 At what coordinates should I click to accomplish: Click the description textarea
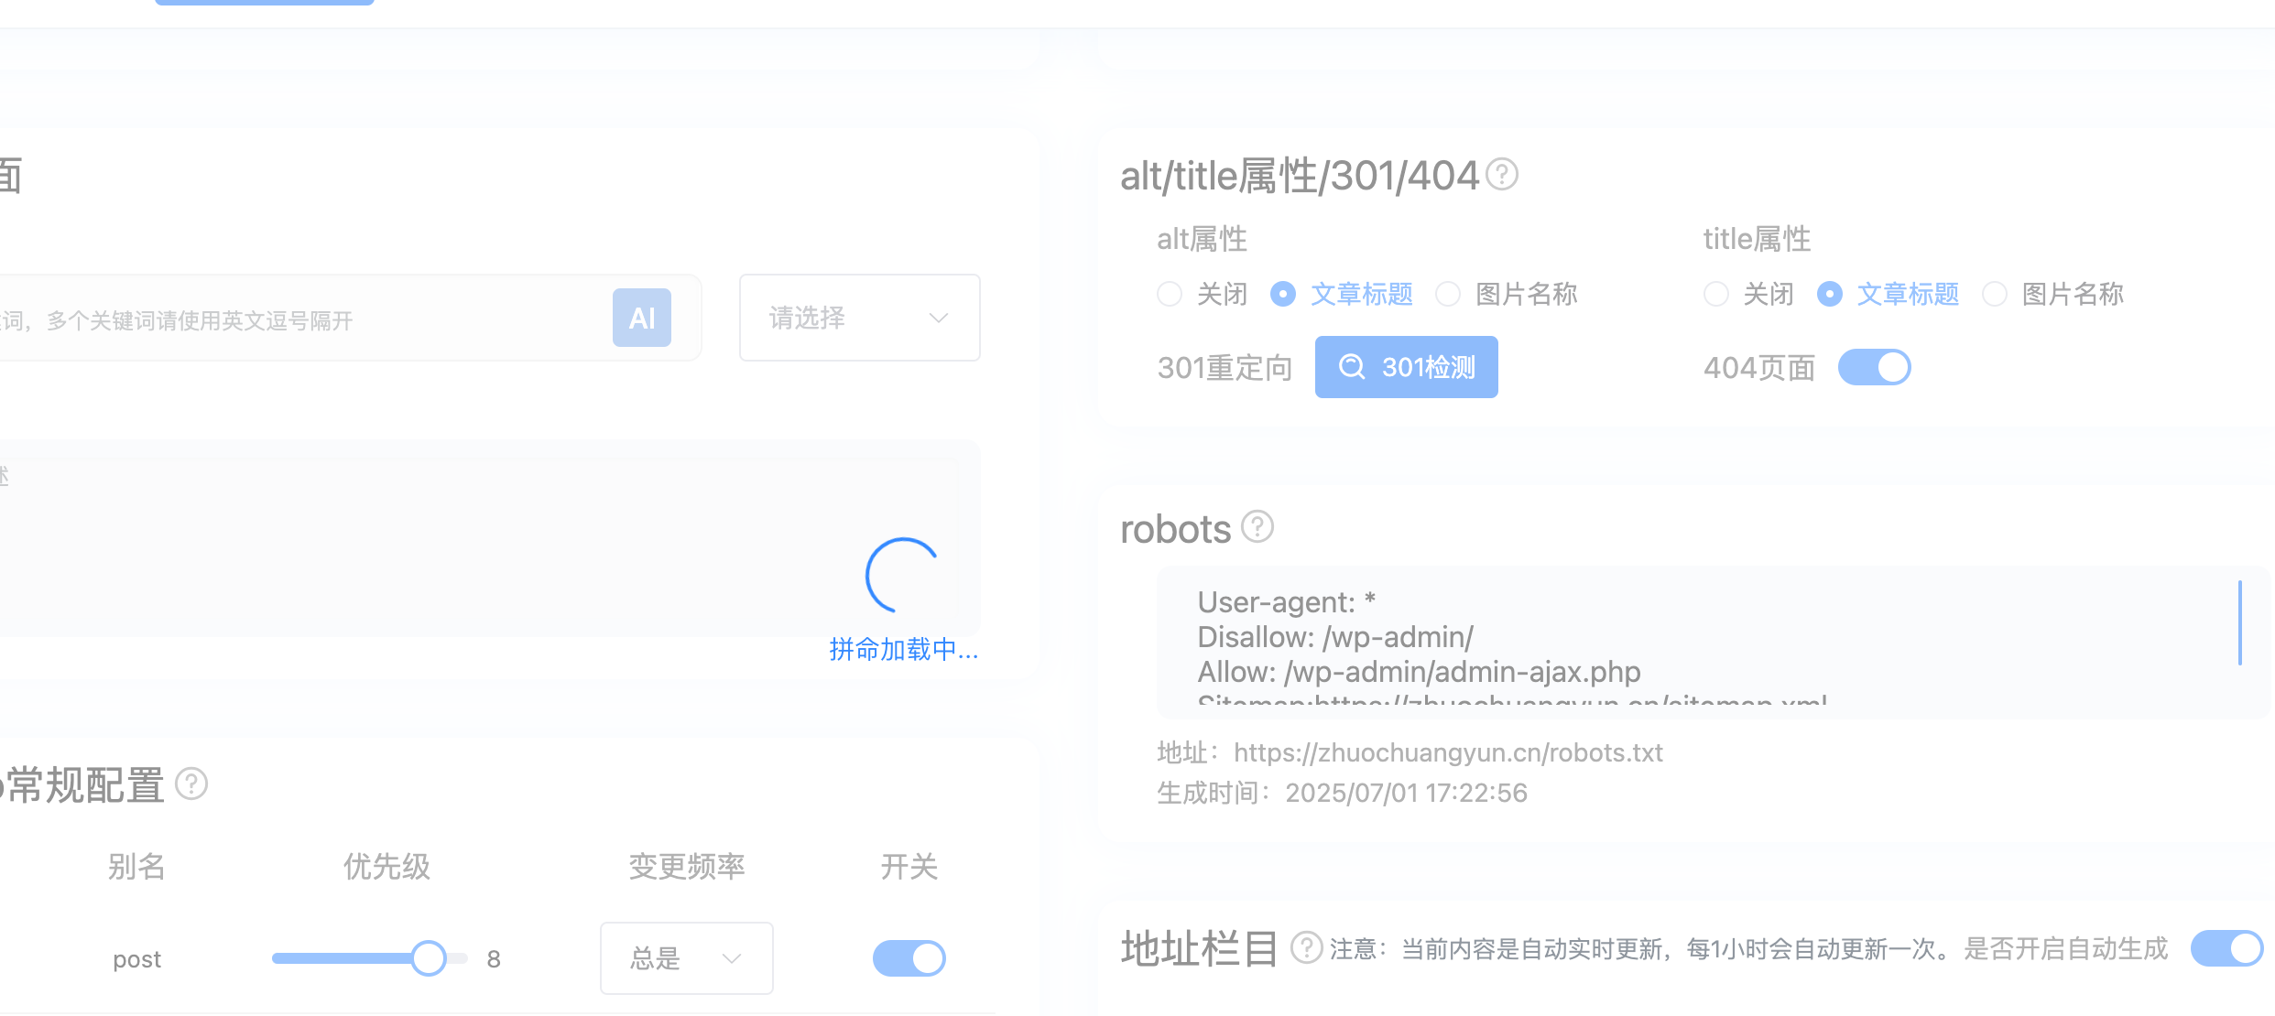tap(490, 538)
